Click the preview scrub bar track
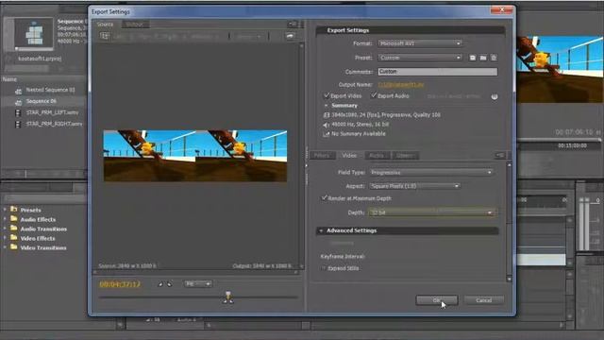Viewport: 604px width, 340px height. (198, 297)
